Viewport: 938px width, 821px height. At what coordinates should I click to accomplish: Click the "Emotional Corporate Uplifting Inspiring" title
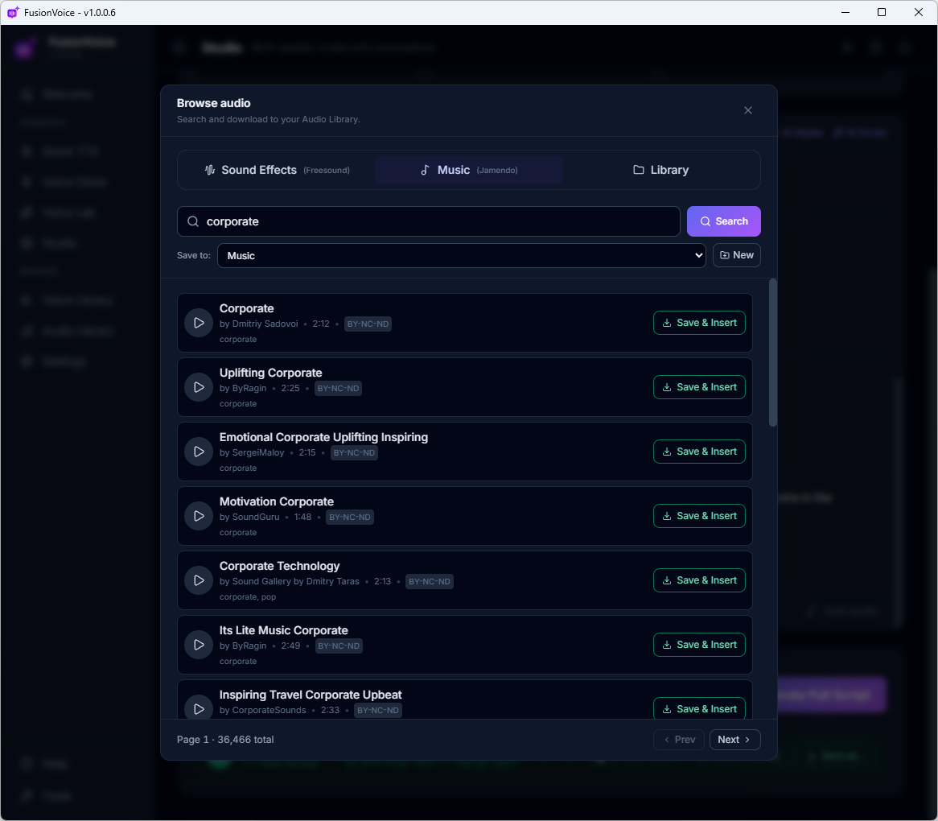pyautogui.click(x=323, y=437)
